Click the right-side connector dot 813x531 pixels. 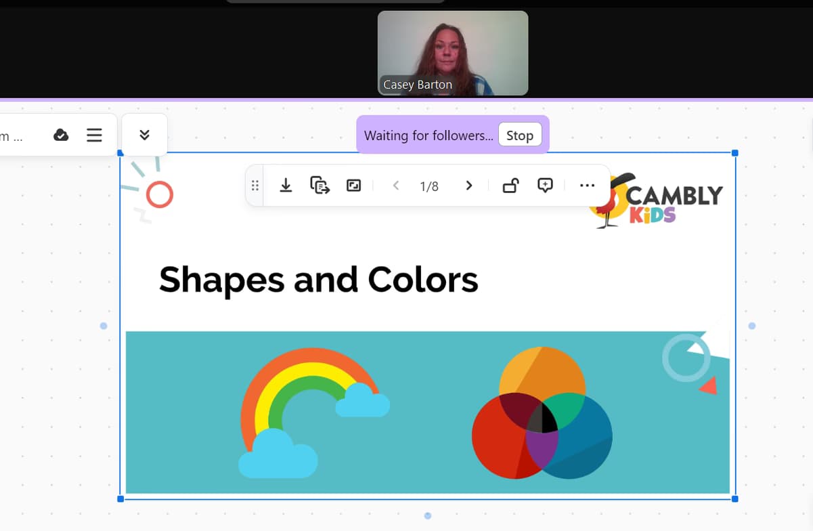click(x=752, y=326)
